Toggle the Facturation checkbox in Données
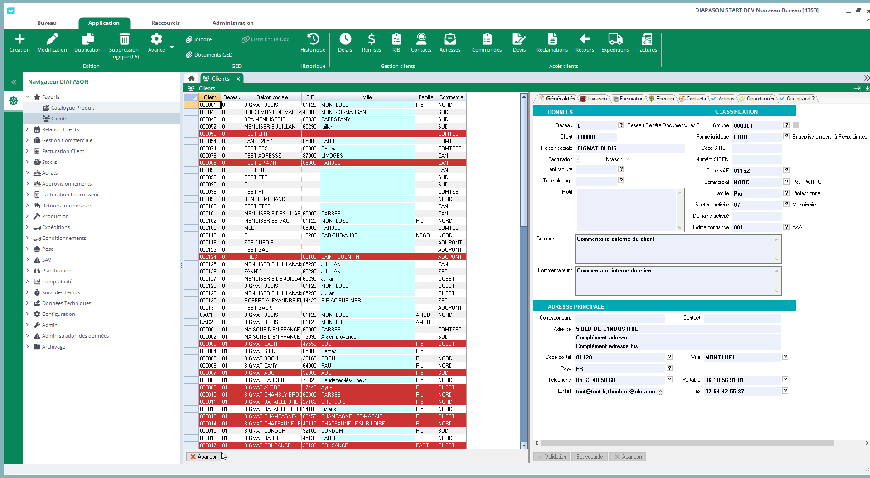The width and height of the screenshot is (870, 478). point(578,159)
